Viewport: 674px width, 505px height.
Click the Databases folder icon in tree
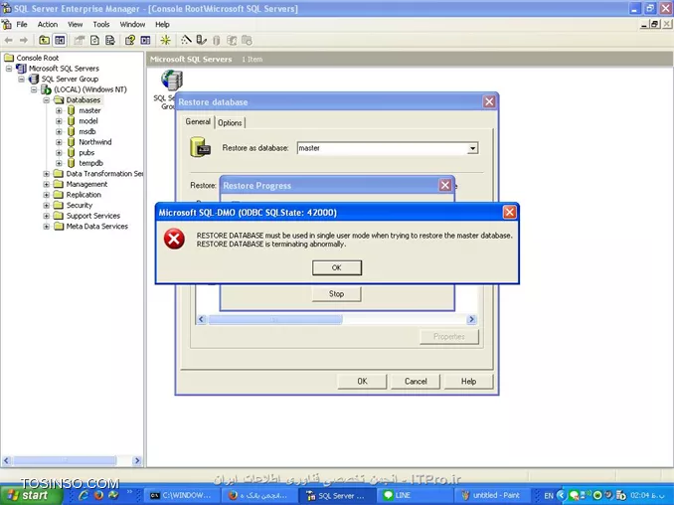[59, 100]
